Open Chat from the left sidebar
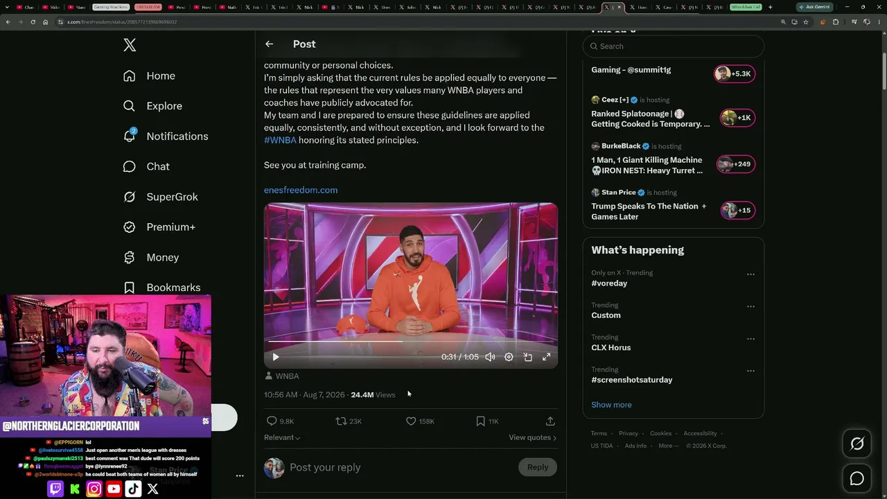Image resolution: width=887 pixels, height=499 pixels. 146,166
